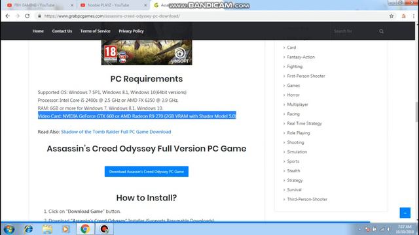419x235 pixels.
Task: Click the site search magnifier icon
Action: 381,31
